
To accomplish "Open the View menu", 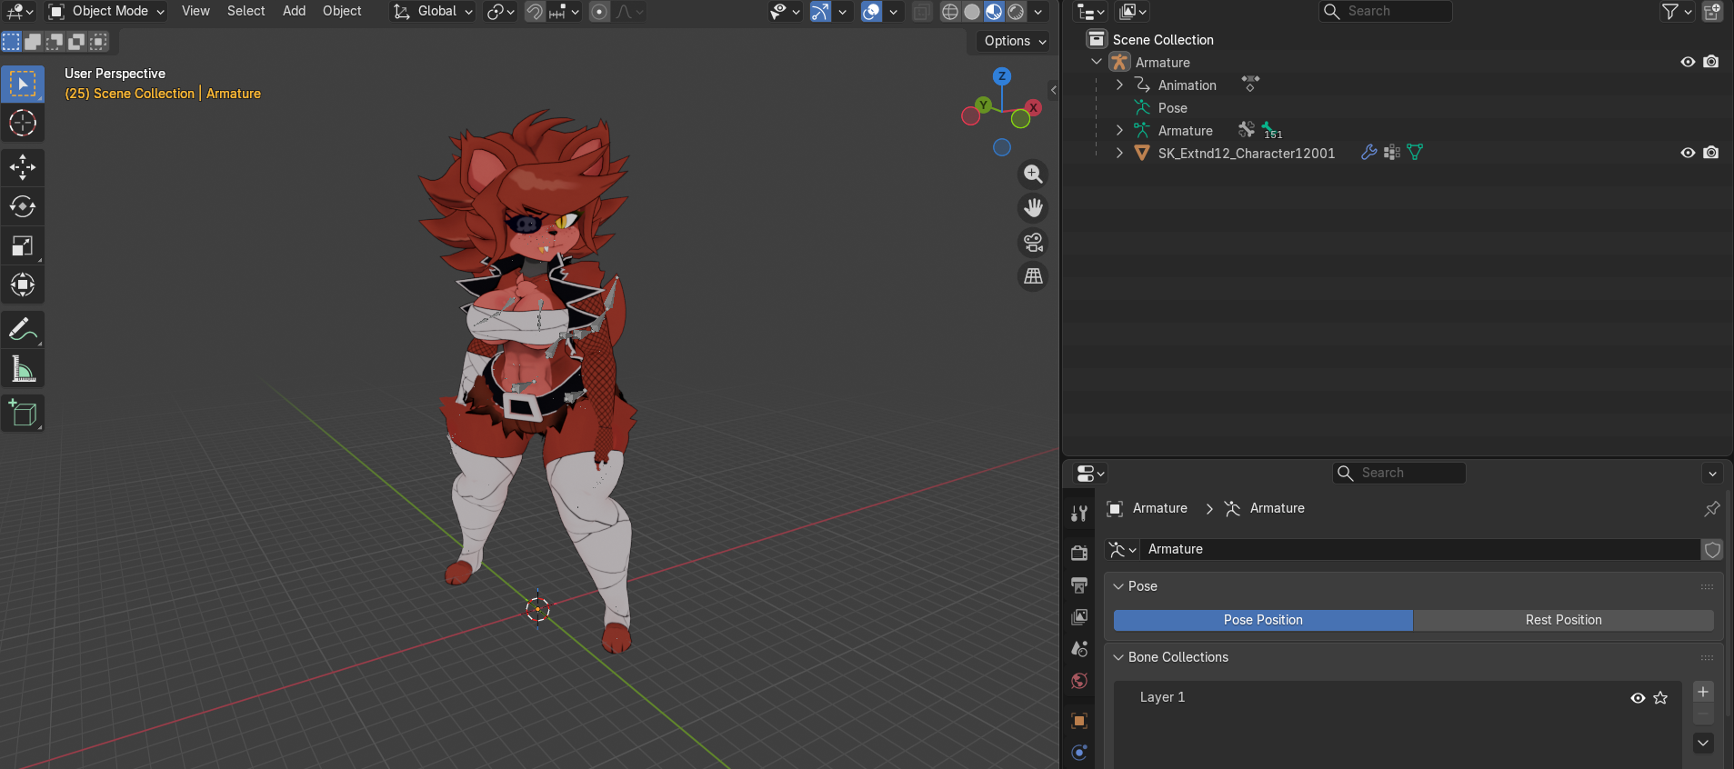I will [195, 11].
